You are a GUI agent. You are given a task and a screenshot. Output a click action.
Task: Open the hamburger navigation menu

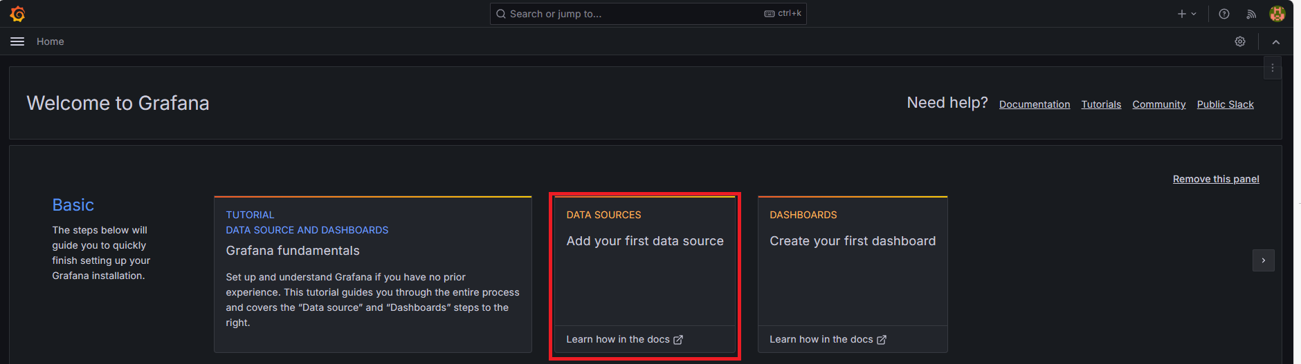coord(17,41)
